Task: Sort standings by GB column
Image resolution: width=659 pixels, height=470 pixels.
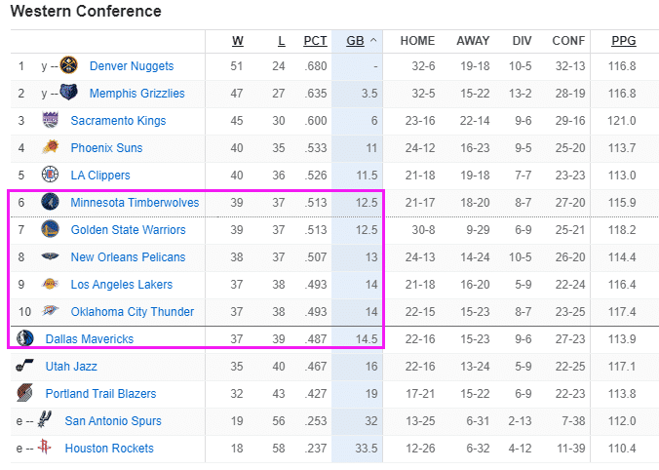Action: point(355,41)
